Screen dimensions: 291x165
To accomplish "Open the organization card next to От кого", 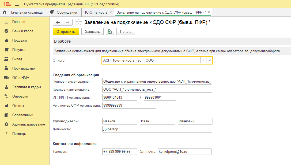I will pos(209,60).
